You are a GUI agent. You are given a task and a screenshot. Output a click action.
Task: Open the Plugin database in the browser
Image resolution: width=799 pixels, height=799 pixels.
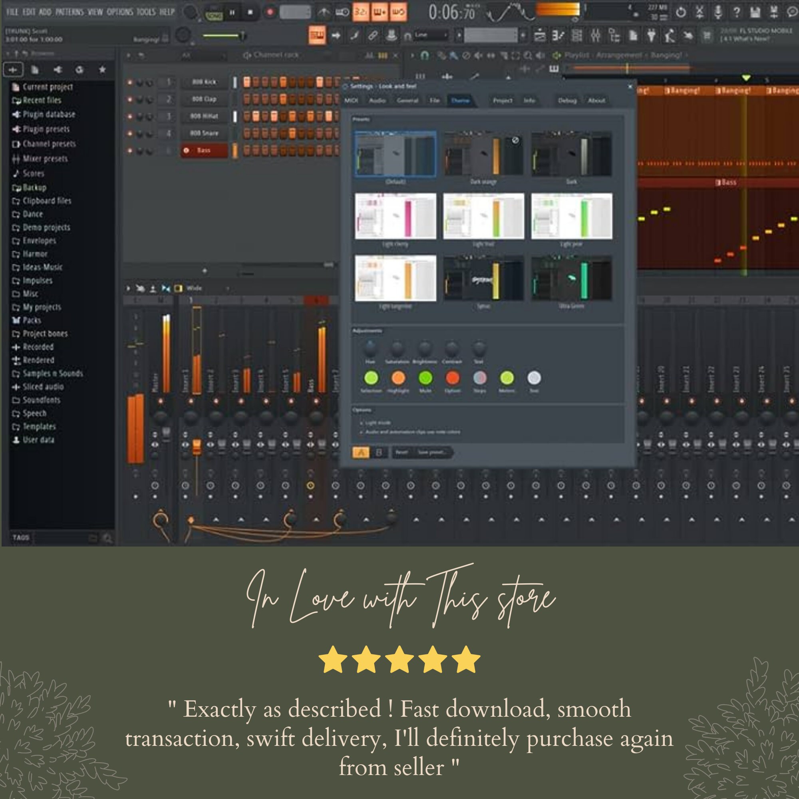click(x=50, y=115)
